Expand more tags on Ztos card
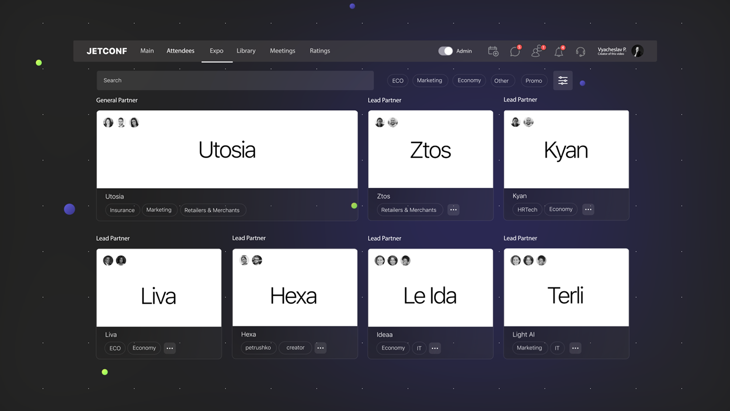The height and width of the screenshot is (411, 730). (x=453, y=210)
